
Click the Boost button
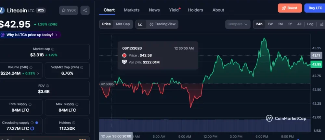pos(290,8)
